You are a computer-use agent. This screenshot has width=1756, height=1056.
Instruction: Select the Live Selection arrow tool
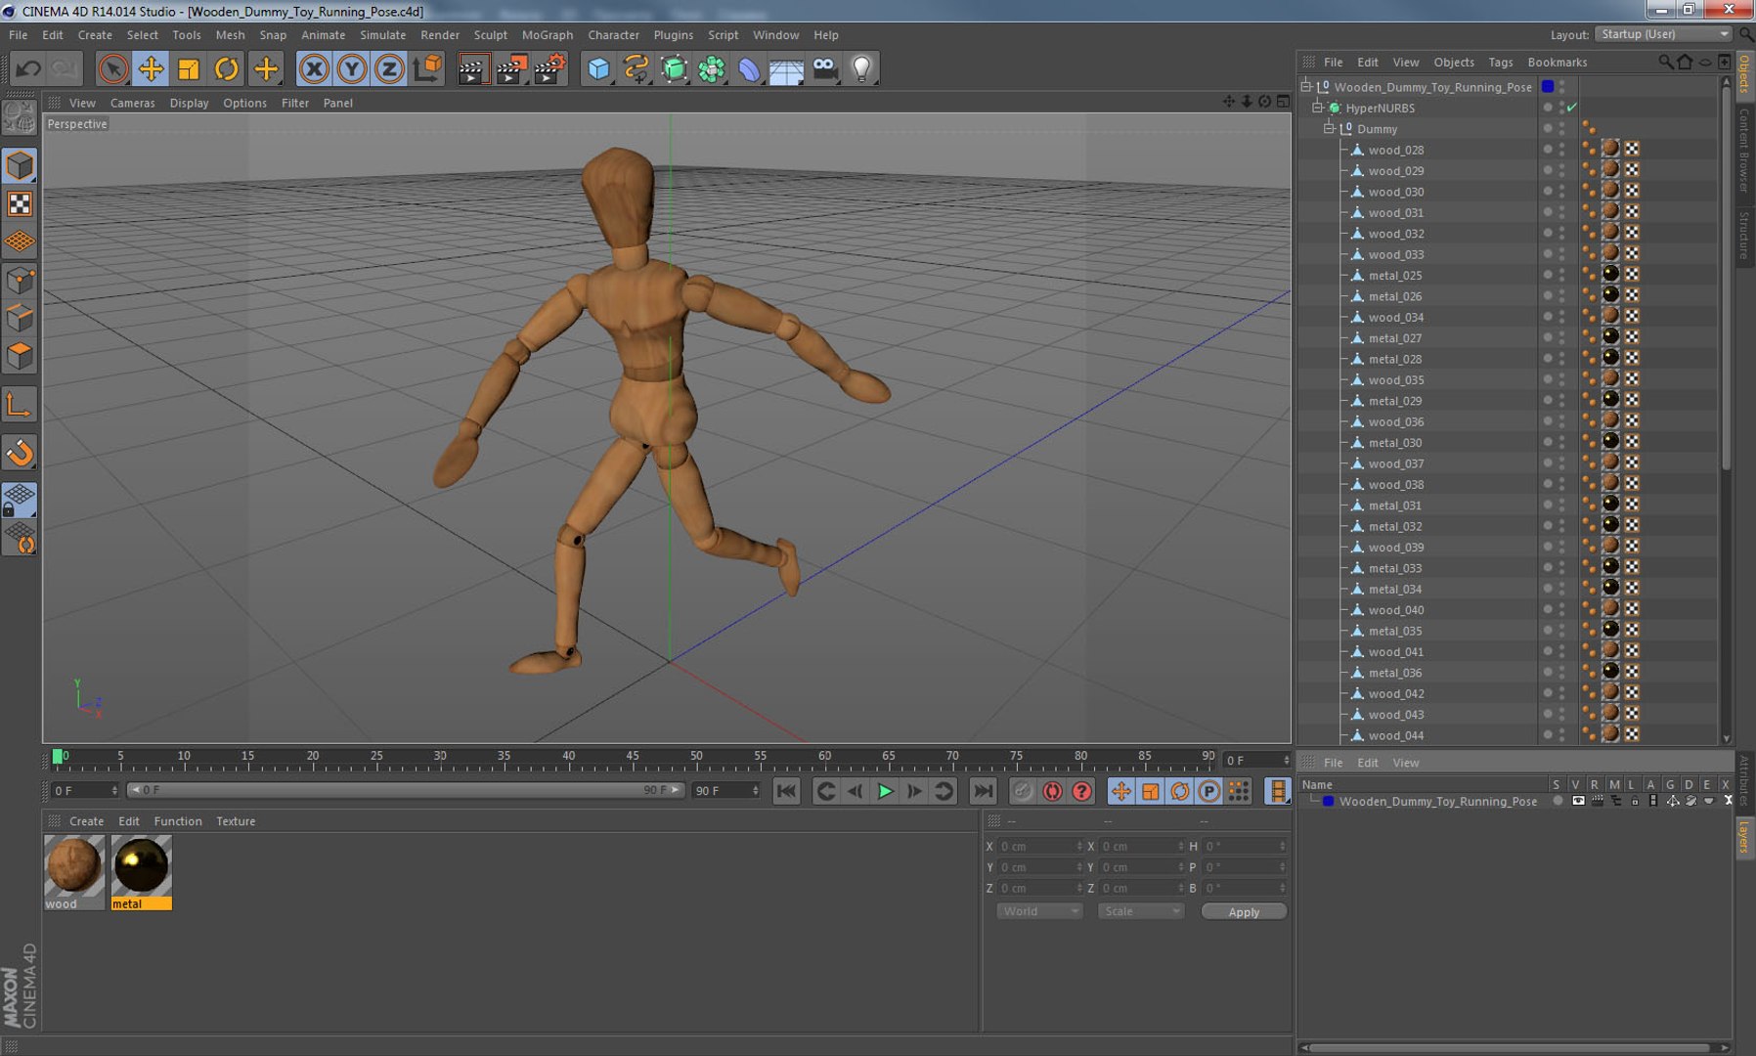[x=112, y=68]
